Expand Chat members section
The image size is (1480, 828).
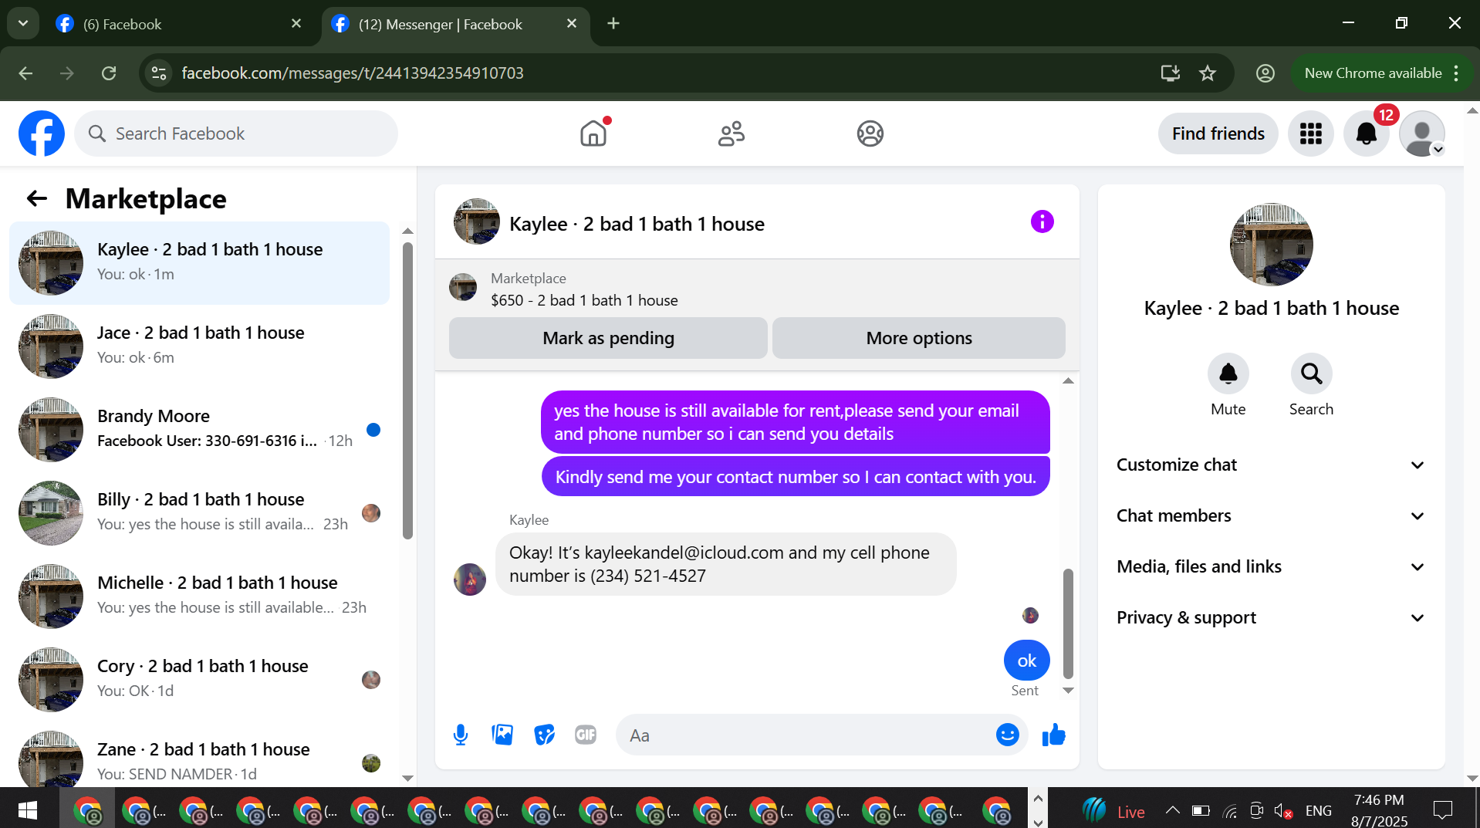(1271, 515)
